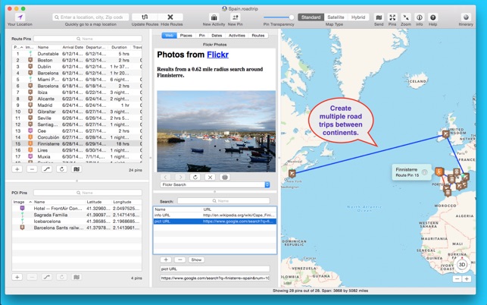
Task: Select the Dunstable route pin row
Action: click(76, 54)
